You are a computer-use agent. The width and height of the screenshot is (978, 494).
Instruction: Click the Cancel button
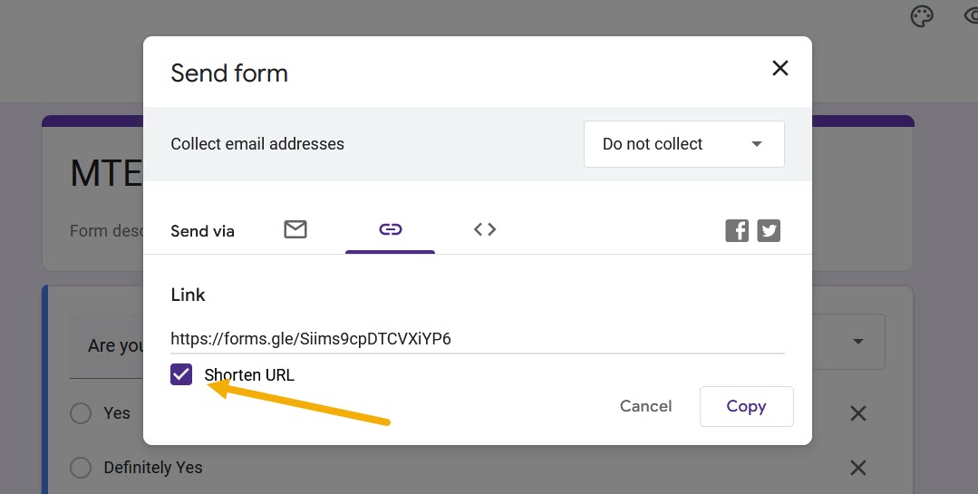645,406
